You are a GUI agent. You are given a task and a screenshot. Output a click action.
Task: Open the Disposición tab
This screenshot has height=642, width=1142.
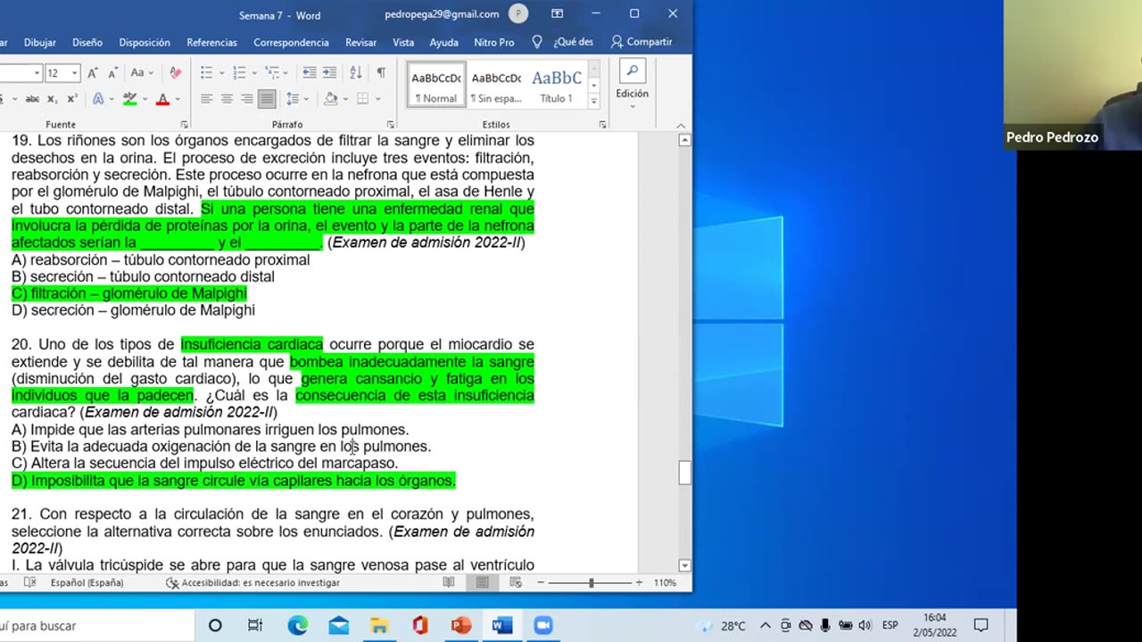145,42
